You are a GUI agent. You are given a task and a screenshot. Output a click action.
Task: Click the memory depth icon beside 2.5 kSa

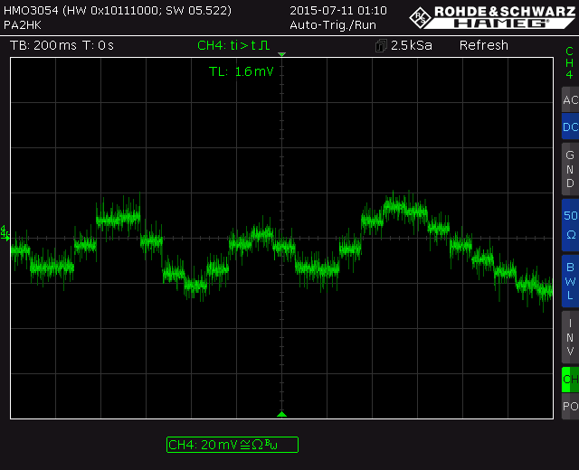coord(380,45)
